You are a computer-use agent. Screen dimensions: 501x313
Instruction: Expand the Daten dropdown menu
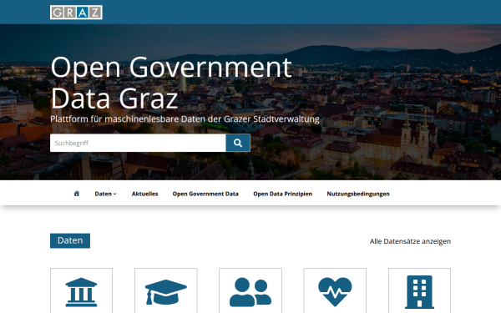105,194
